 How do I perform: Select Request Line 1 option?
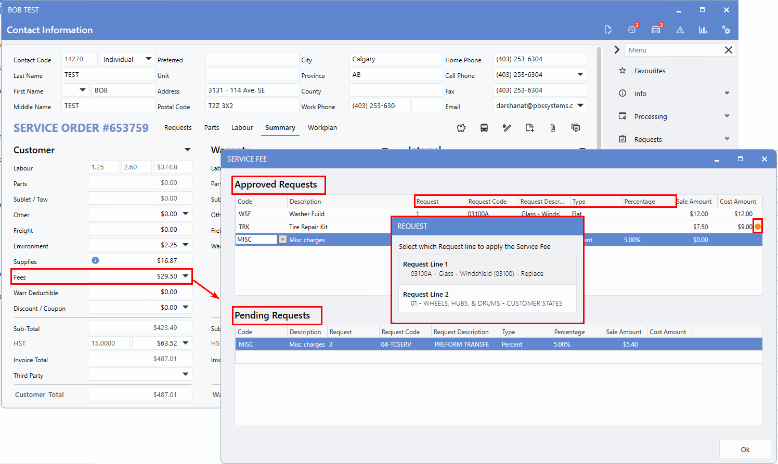coord(487,269)
